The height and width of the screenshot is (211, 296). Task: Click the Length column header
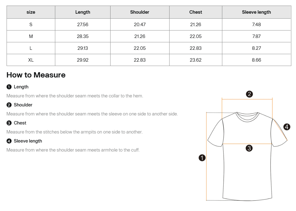pyautogui.click(x=83, y=12)
